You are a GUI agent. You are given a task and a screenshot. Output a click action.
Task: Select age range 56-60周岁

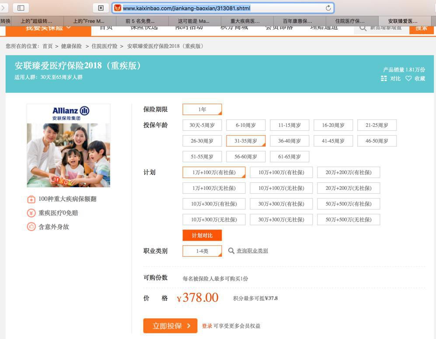click(x=246, y=157)
